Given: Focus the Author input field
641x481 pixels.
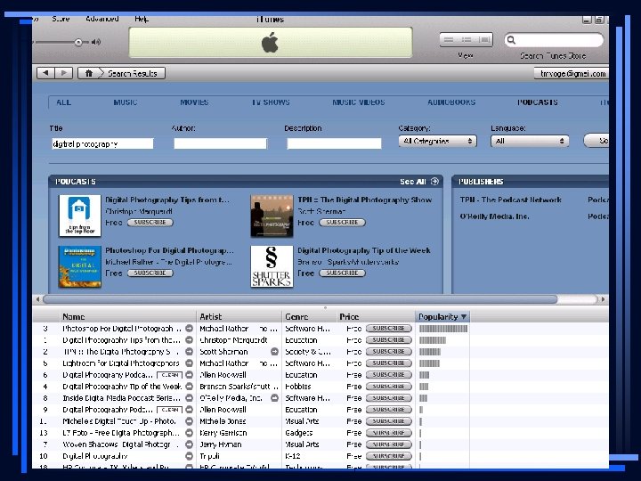Looking at the screenshot, I should click(221, 143).
